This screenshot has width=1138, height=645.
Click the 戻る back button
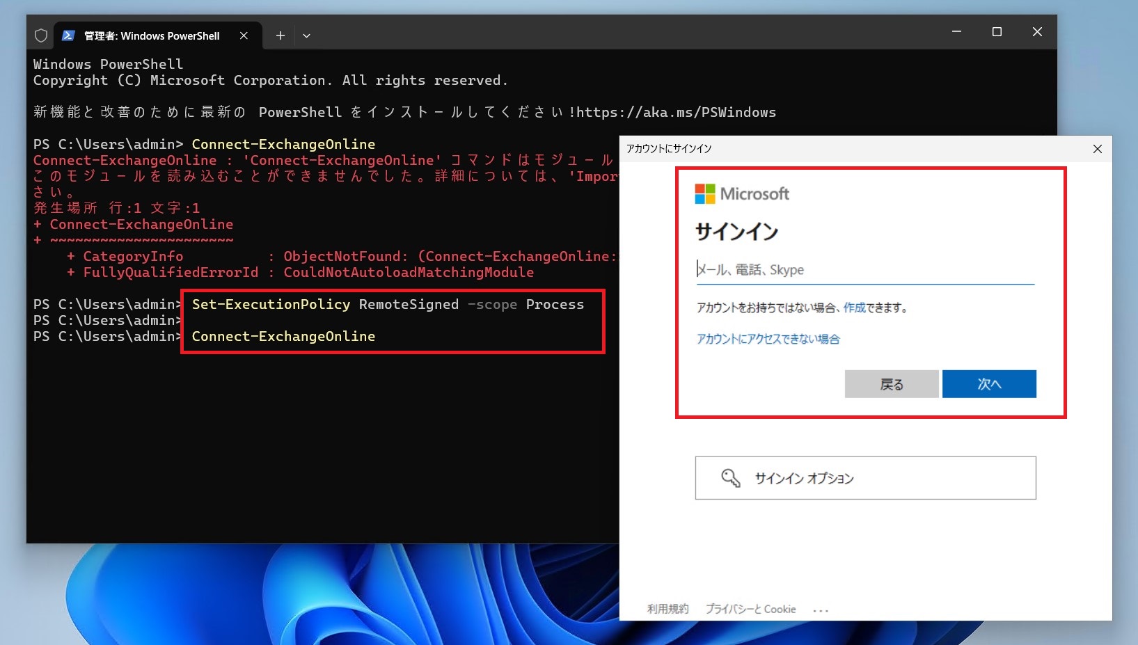tap(892, 384)
